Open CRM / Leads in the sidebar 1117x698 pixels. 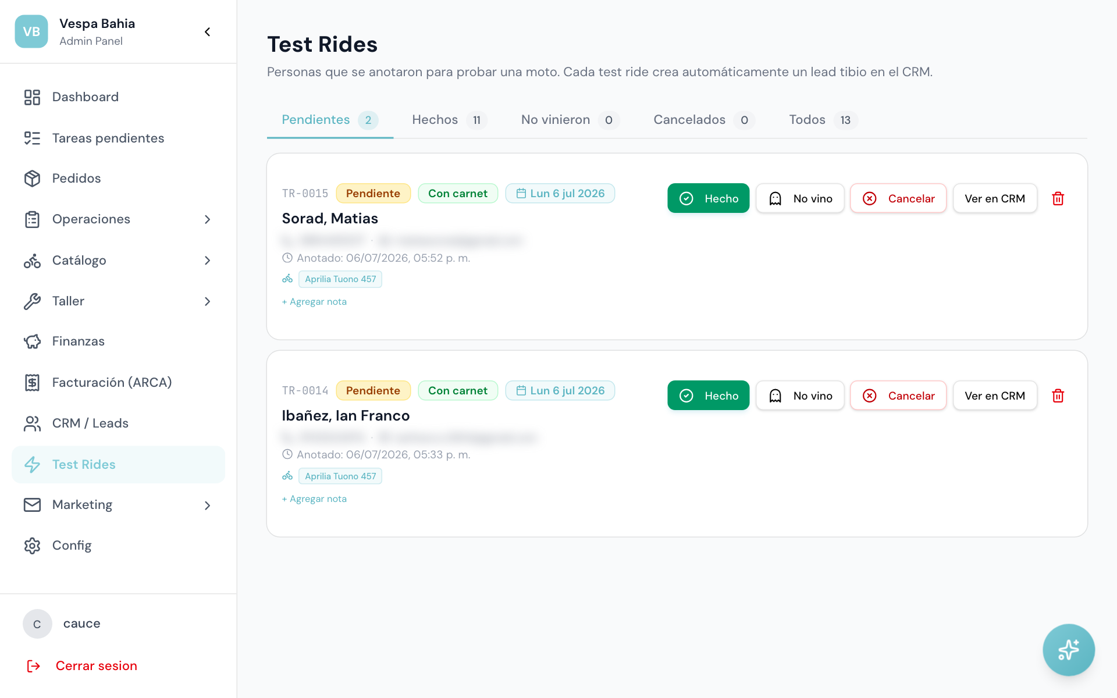pos(118,423)
